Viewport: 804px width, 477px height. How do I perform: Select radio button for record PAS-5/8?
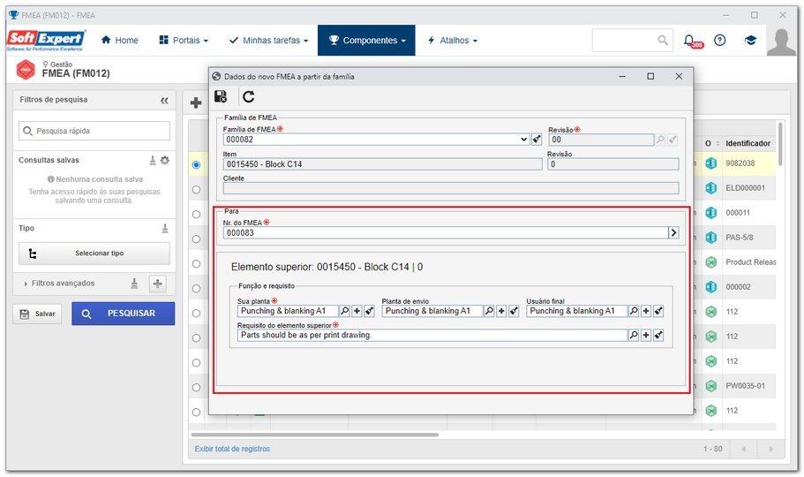pyautogui.click(x=197, y=238)
